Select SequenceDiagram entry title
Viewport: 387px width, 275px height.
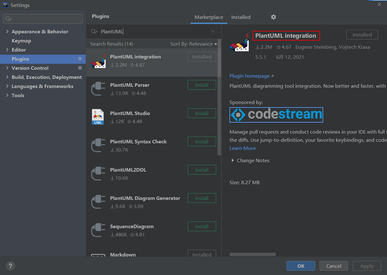pos(132,226)
